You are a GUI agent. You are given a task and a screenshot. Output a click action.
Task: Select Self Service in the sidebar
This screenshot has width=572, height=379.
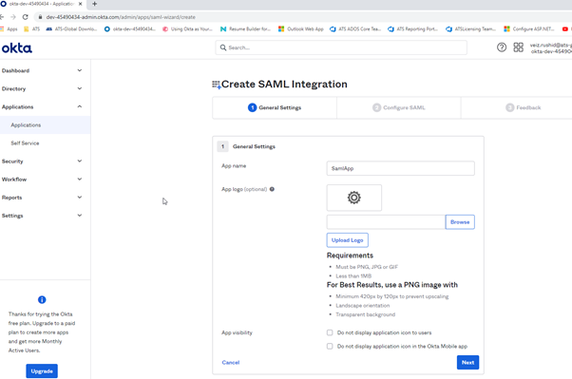pyautogui.click(x=25, y=143)
